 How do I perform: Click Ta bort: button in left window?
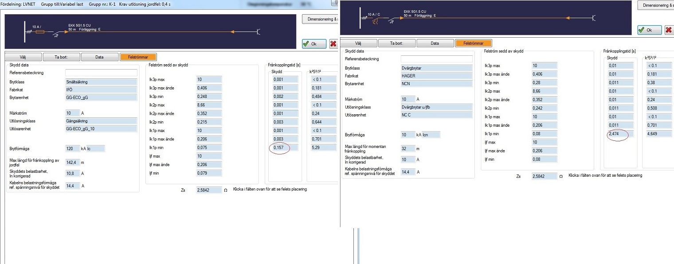point(62,57)
